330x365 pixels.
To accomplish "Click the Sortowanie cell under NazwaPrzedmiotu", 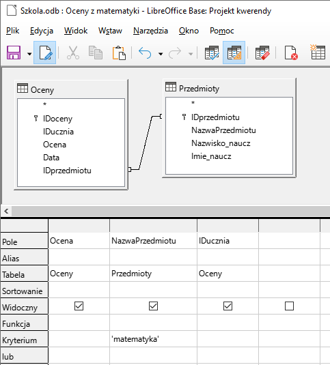I will (x=153, y=290).
